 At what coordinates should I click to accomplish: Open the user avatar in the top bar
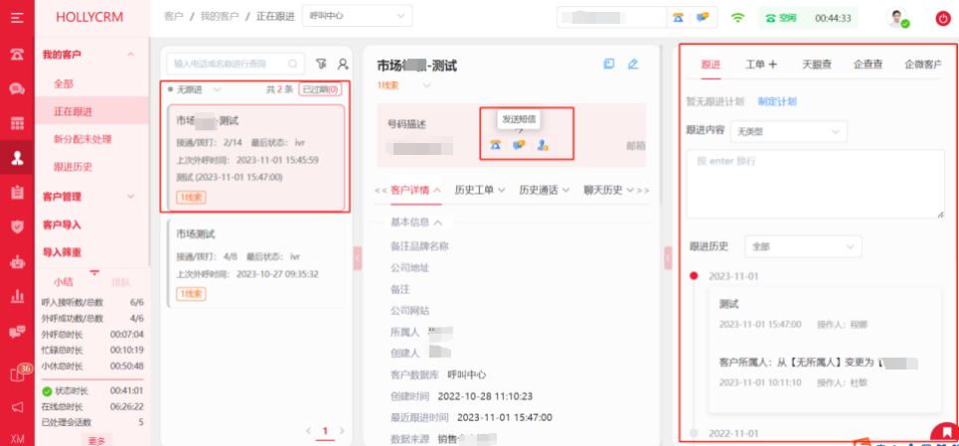(x=897, y=17)
